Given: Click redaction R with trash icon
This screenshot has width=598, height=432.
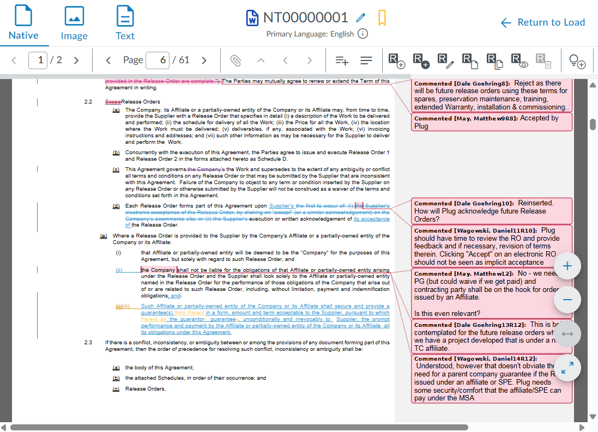Looking at the screenshot, I should click(543, 60).
